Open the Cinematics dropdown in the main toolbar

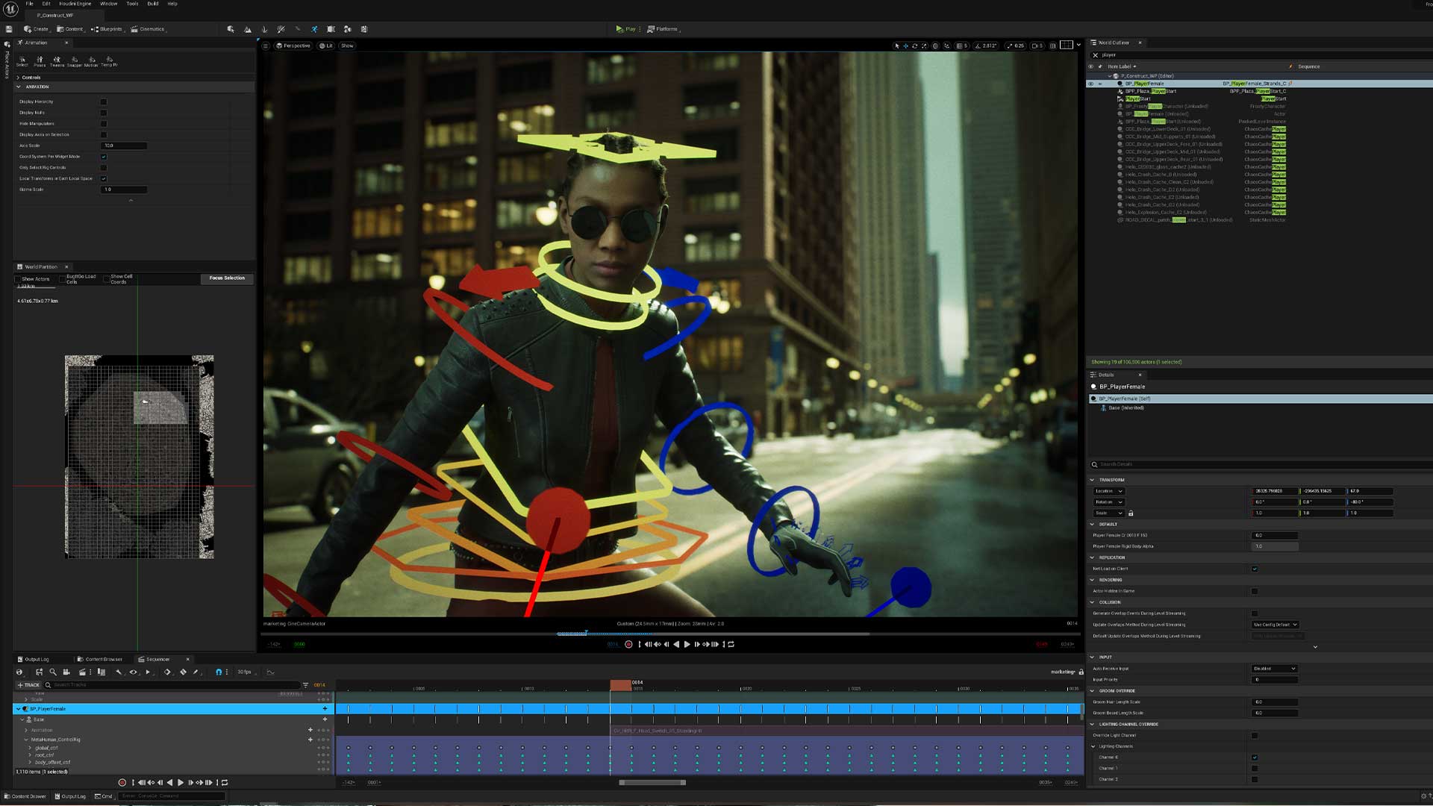149,29
